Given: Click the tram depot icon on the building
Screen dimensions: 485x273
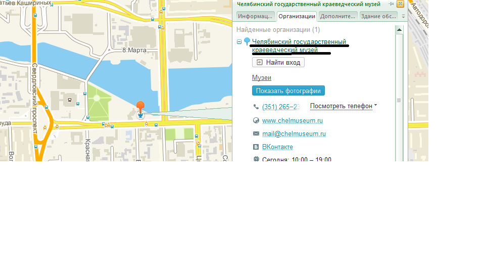Looking at the screenshot, I should pyautogui.click(x=70, y=100).
